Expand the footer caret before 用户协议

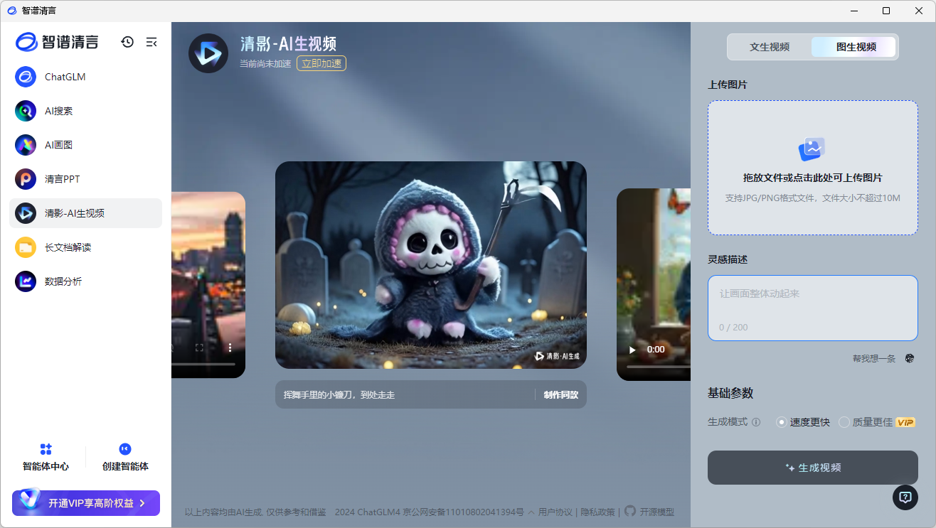[531, 512]
